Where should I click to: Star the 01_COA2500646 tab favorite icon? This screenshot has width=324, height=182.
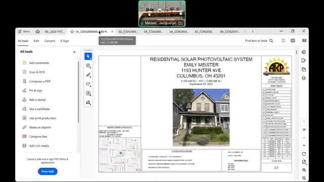point(72,31)
